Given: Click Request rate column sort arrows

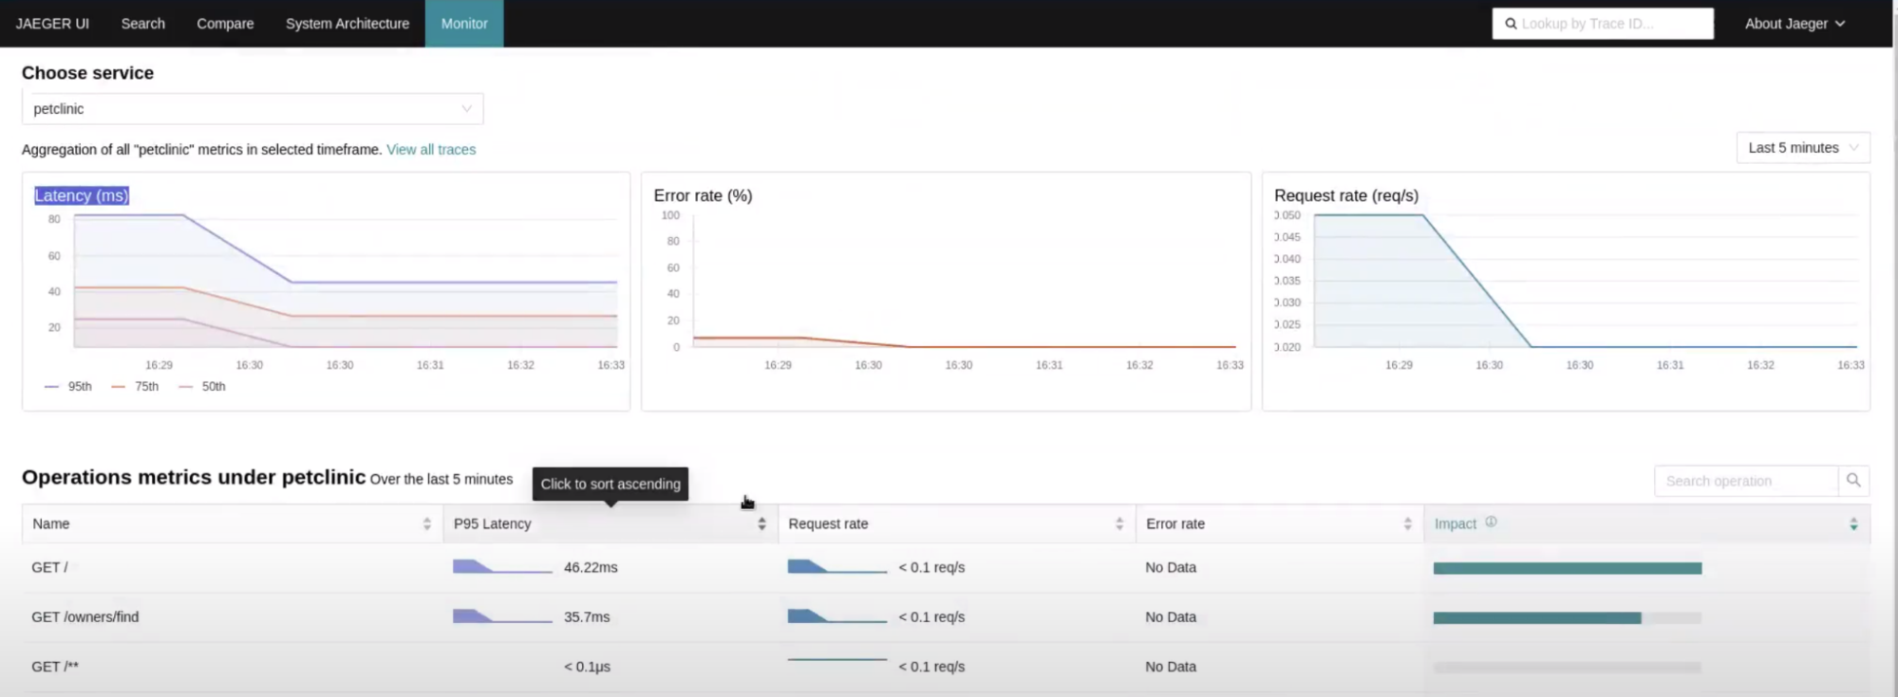Looking at the screenshot, I should 1119,523.
